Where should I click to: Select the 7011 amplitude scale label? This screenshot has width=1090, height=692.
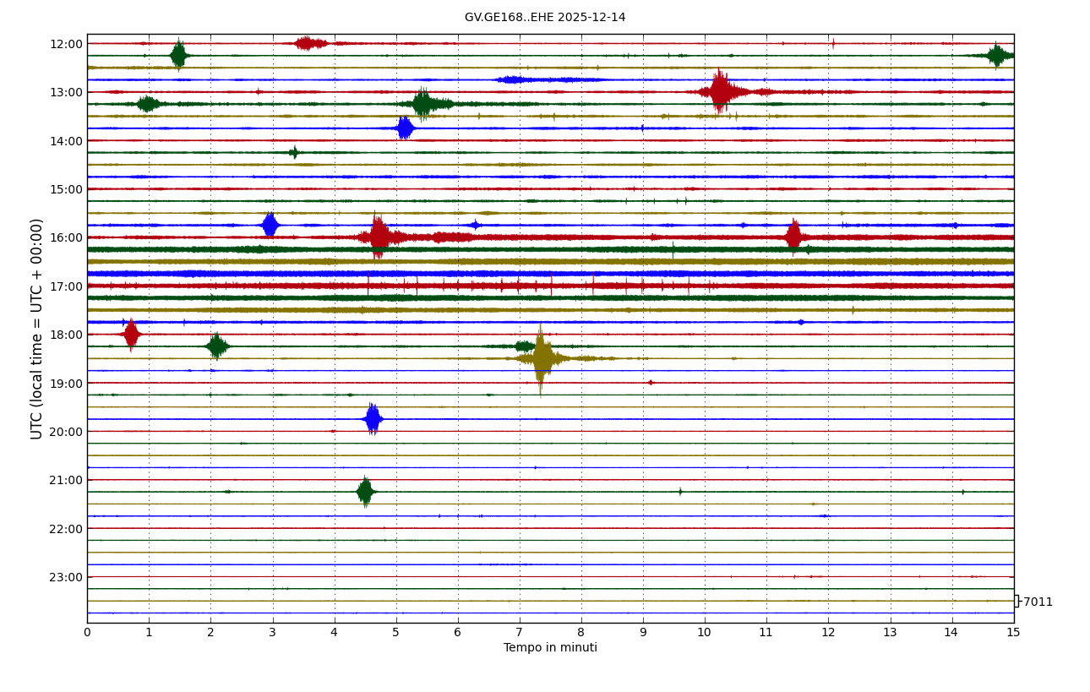click(x=1038, y=602)
